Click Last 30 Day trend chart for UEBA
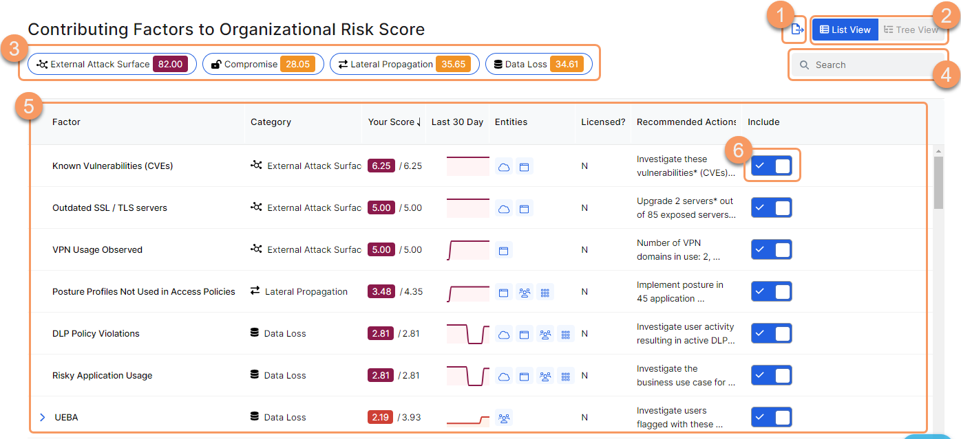Screen dimensions: 961x439 pos(467,418)
